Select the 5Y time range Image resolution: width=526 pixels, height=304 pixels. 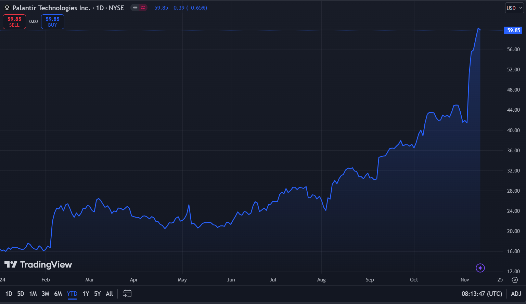(98, 294)
